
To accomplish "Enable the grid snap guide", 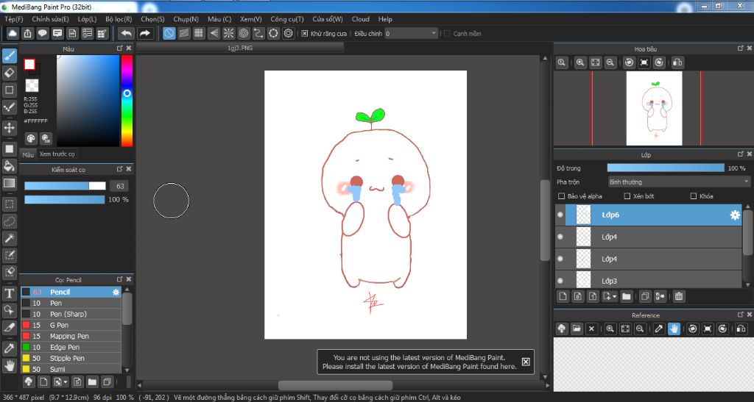I will coord(199,33).
